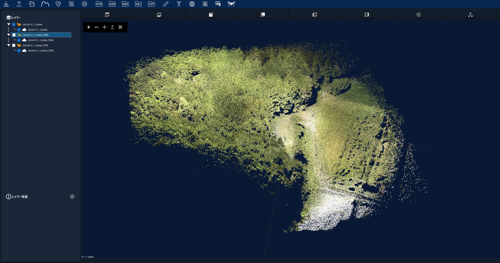Open the DBH measurement tool

(x=125, y=4)
